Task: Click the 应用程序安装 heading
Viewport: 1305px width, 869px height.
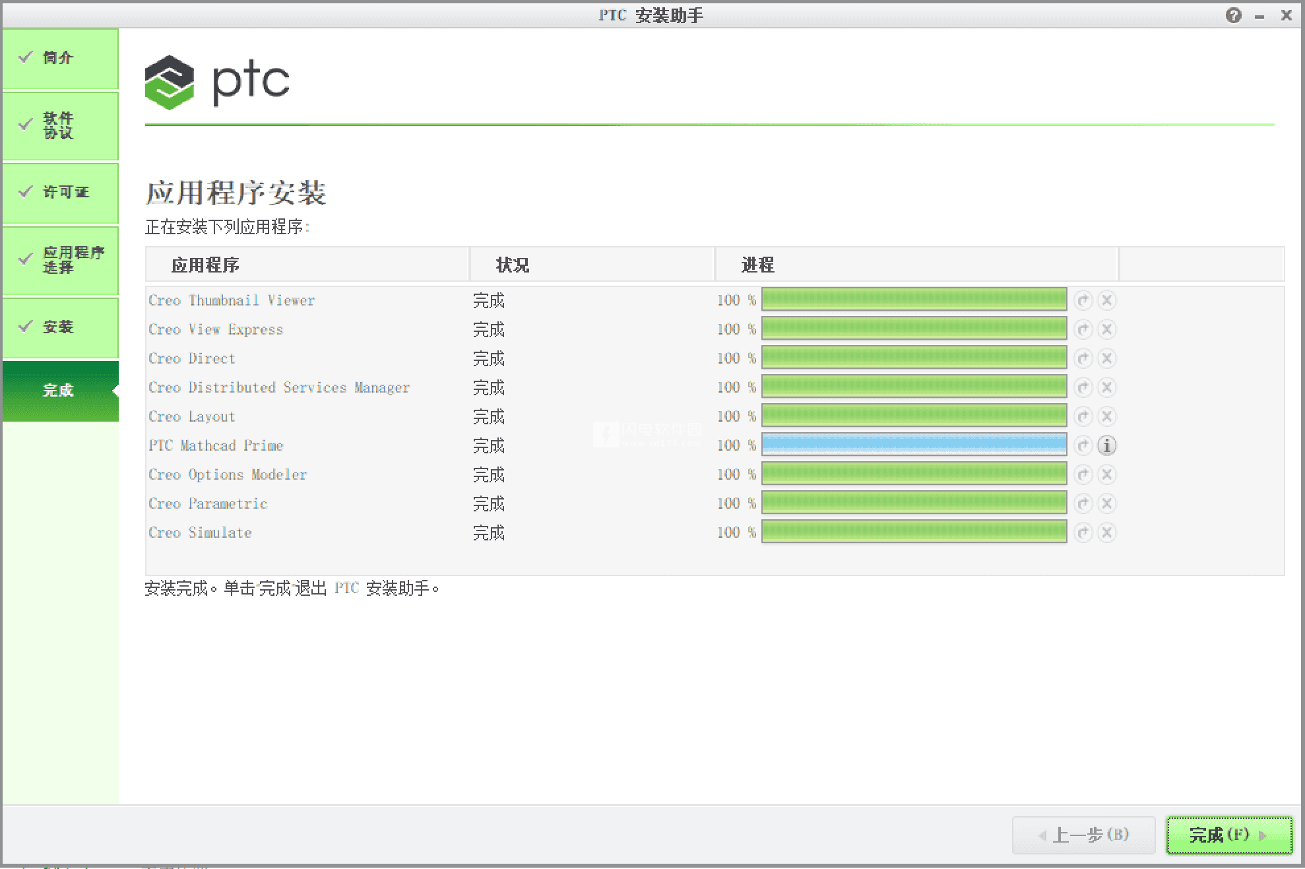Action: click(x=236, y=193)
